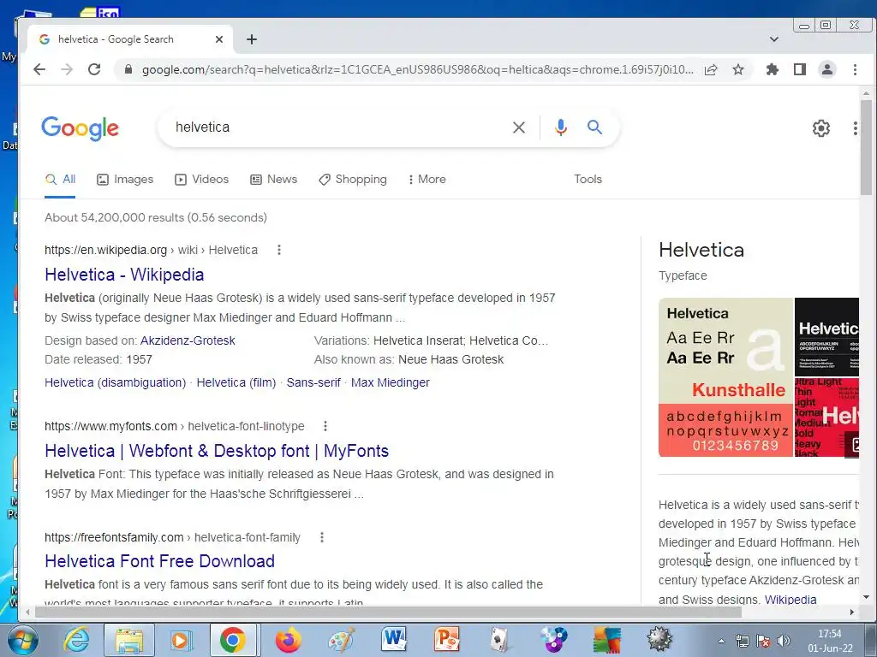This screenshot has height=657, width=877.
Task: Go back using the browser back arrow
Action: (39, 69)
